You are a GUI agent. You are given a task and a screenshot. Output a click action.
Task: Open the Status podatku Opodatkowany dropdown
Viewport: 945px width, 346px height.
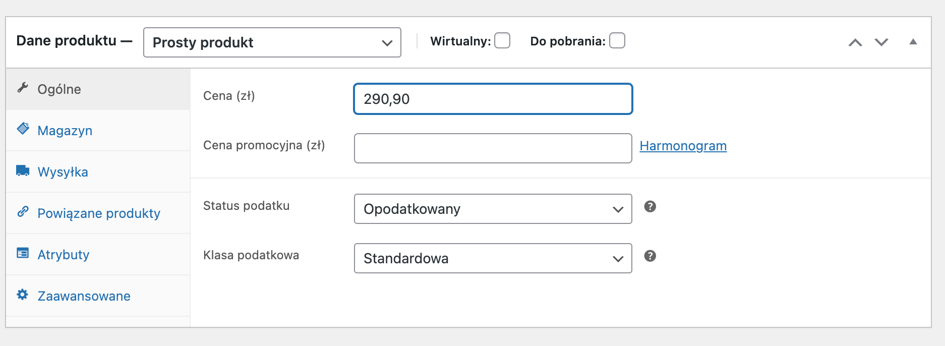(493, 209)
